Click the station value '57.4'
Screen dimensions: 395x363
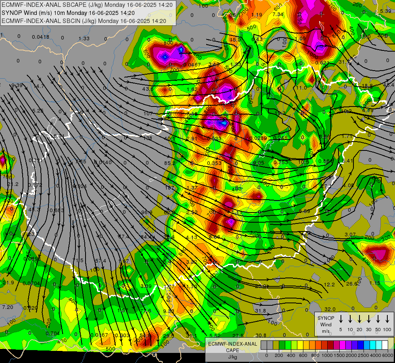point(100,261)
